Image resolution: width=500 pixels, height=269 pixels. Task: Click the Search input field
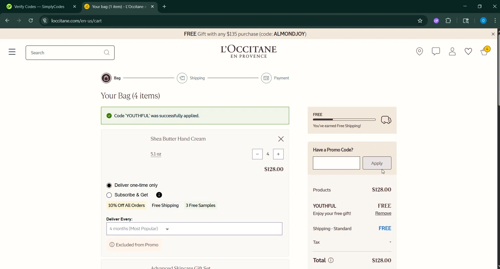coord(70,53)
